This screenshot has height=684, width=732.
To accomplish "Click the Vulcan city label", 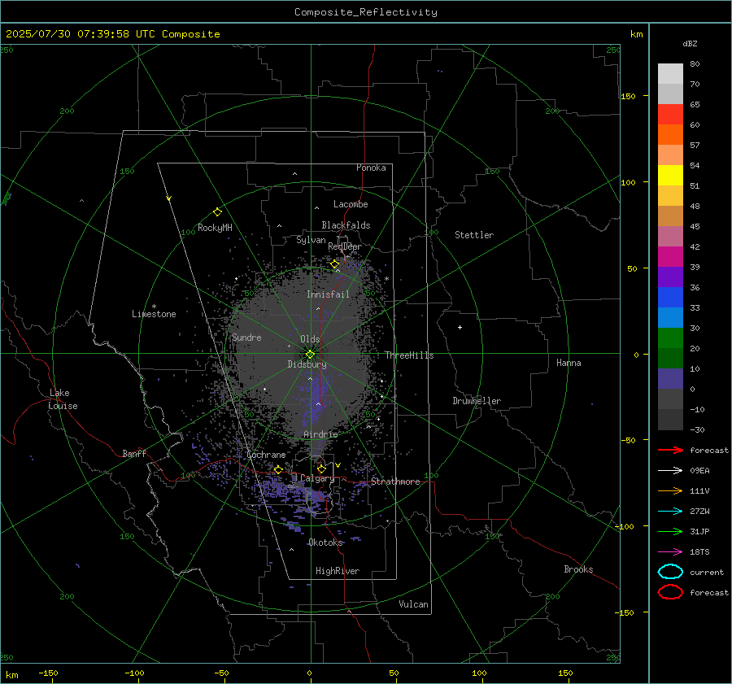I will click(413, 604).
